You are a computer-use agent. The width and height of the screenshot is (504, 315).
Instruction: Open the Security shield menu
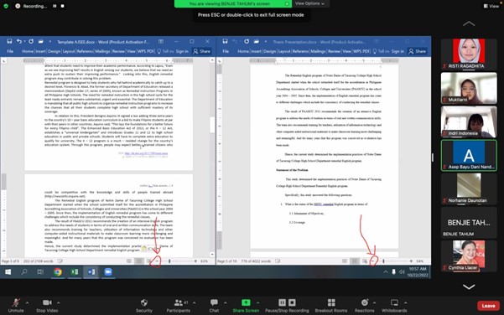(x=144, y=306)
